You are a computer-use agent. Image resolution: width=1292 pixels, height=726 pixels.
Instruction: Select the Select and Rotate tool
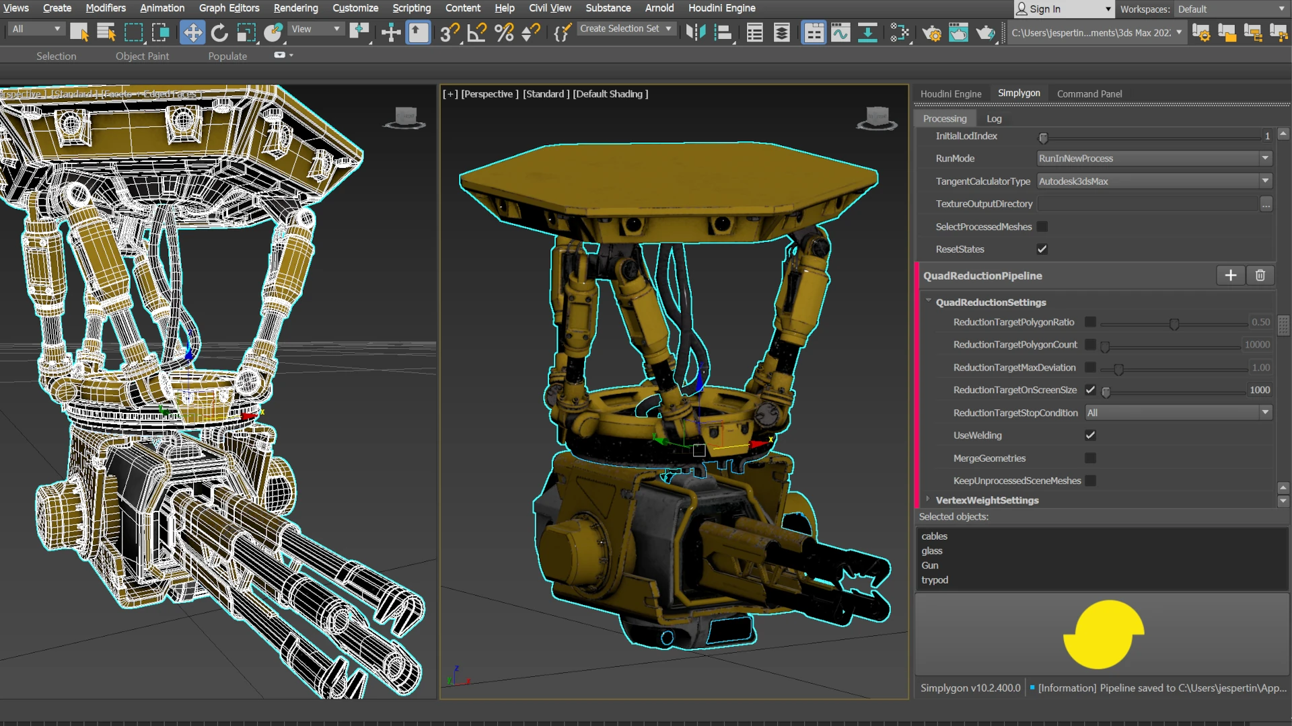click(220, 32)
